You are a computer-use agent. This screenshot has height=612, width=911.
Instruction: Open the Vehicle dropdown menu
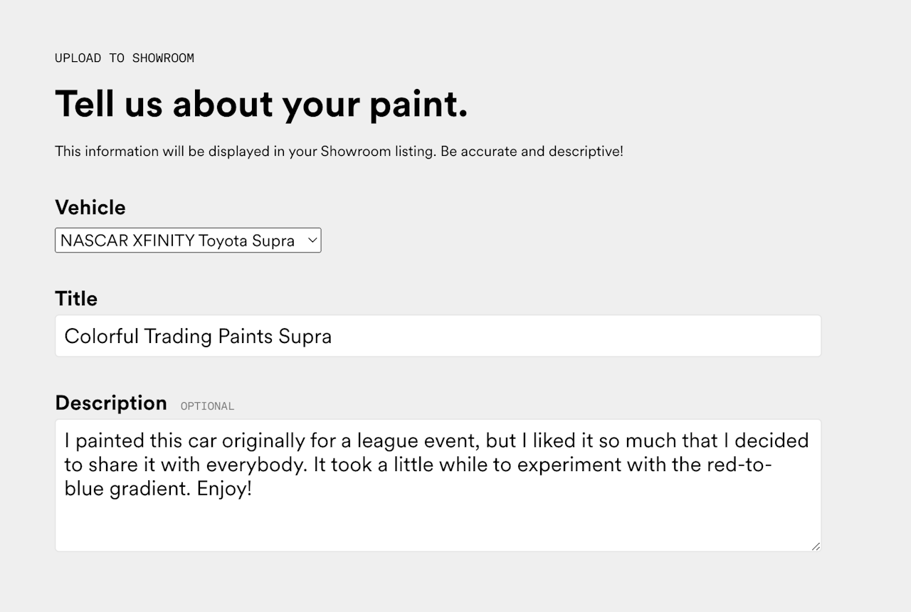click(187, 241)
